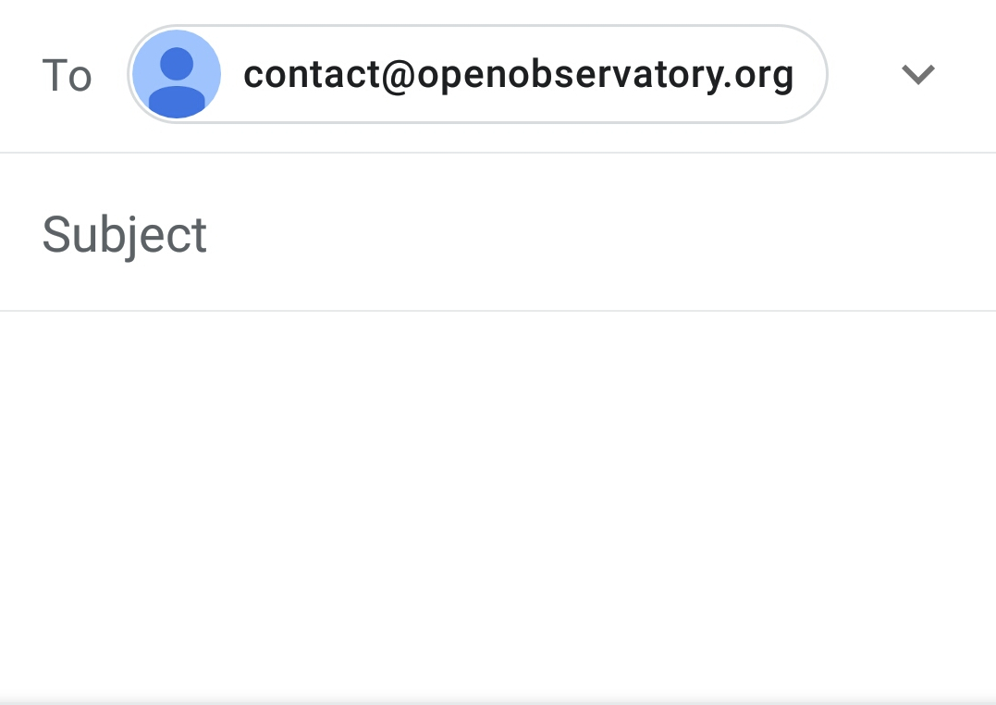Place cursor in the message compose area
This screenshot has width=996, height=705.
[498, 463]
